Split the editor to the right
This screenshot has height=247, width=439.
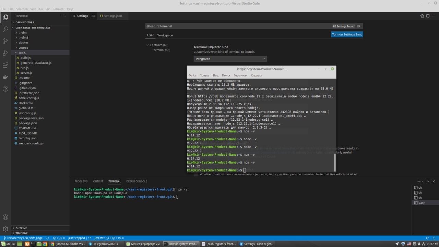pos(428,16)
